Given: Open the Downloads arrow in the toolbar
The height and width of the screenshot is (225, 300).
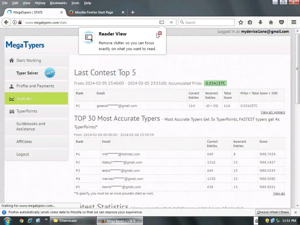Looking at the screenshot, I should [x=260, y=22].
